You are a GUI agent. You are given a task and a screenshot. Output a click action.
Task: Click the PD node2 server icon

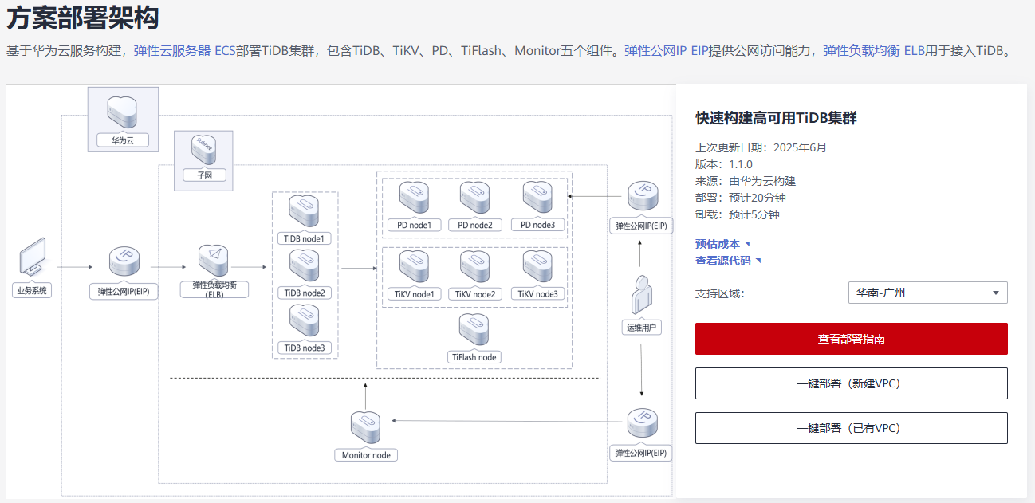(474, 198)
